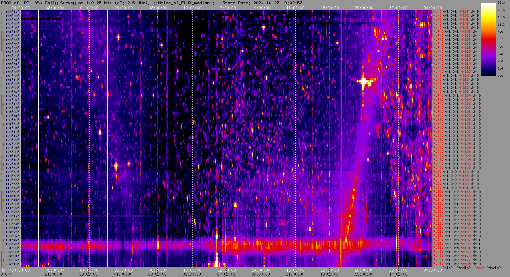This screenshot has width=510, height=277.
Task: Click the ^devia^ legend label
Action: coord(494,268)
